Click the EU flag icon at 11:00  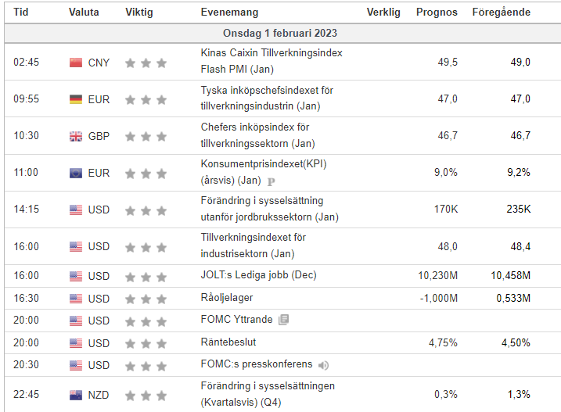point(75,173)
